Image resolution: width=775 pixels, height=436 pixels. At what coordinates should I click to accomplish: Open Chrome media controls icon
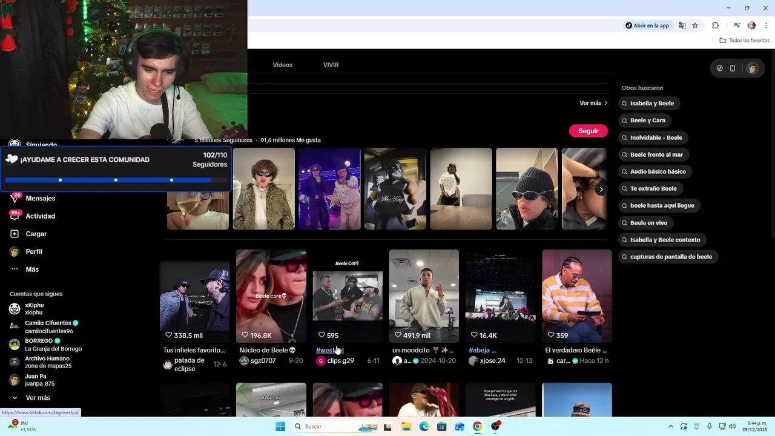pos(737,25)
